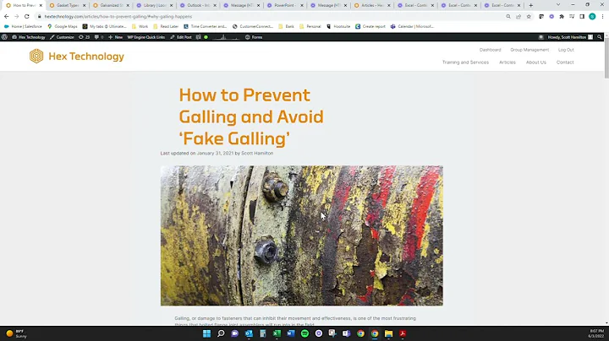Screen dimensions: 609x341
Task: Click Customize in admin bar
Action: click(62, 37)
